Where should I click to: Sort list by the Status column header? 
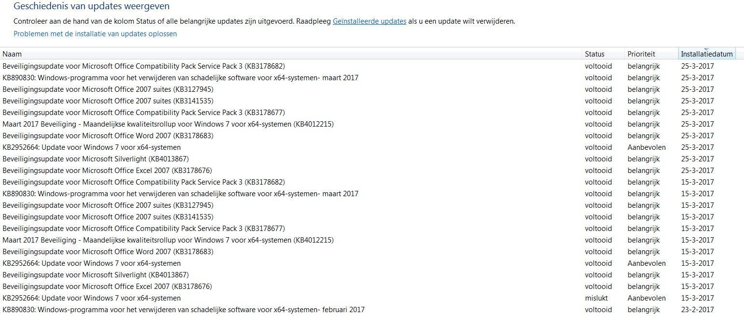pyautogui.click(x=603, y=54)
